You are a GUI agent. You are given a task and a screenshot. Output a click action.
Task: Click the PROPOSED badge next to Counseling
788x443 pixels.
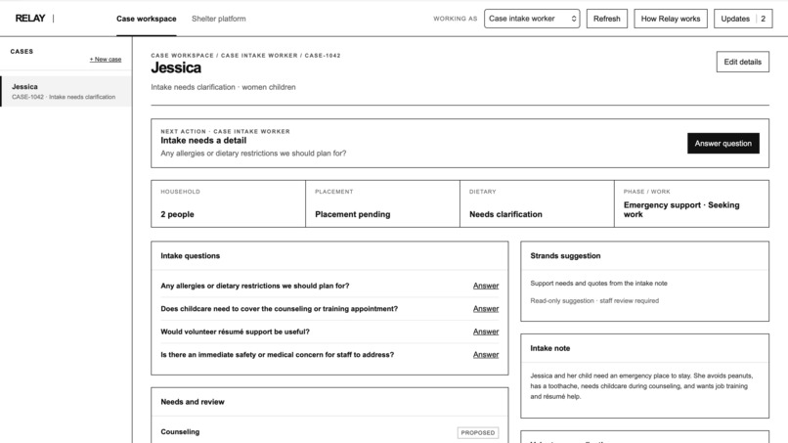coord(478,432)
